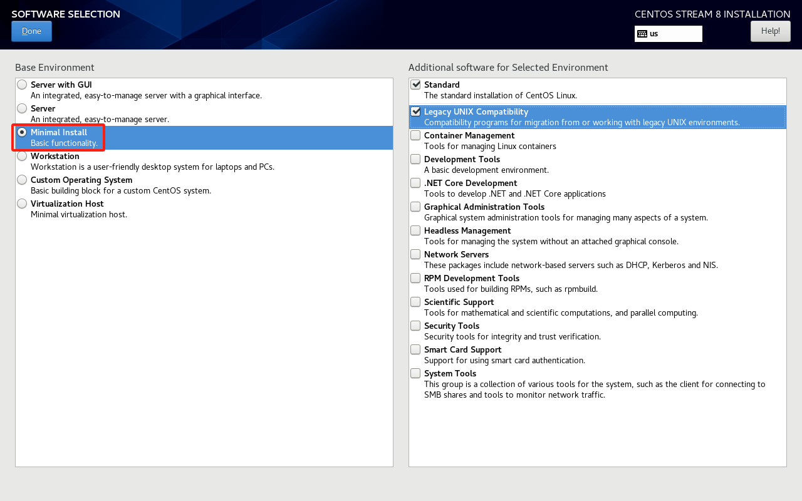The height and width of the screenshot is (501, 802).
Task: Uncheck the Standard add-on checkbox
Action: [x=415, y=85]
